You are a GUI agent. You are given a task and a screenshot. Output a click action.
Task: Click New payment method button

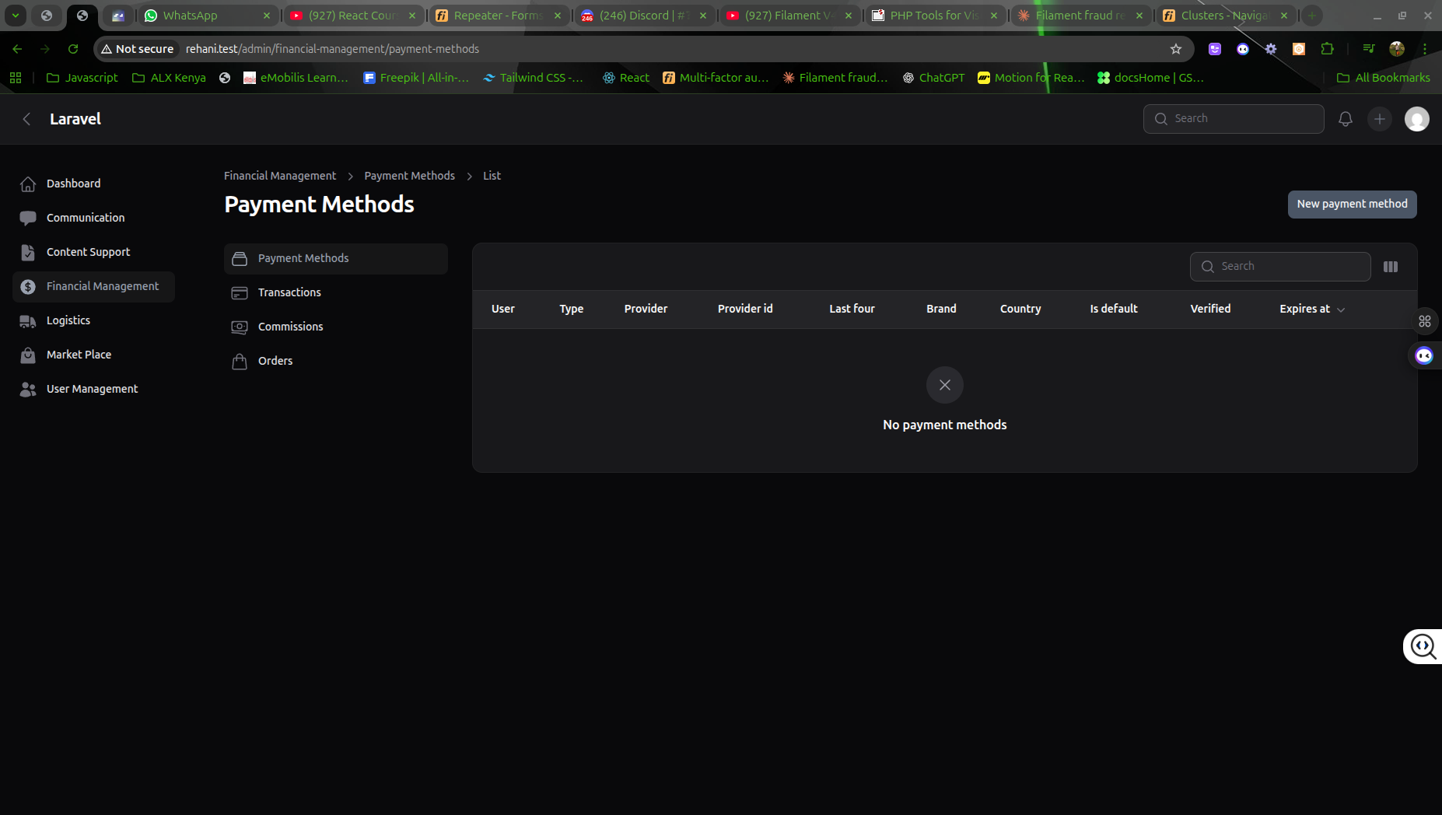[1353, 205]
